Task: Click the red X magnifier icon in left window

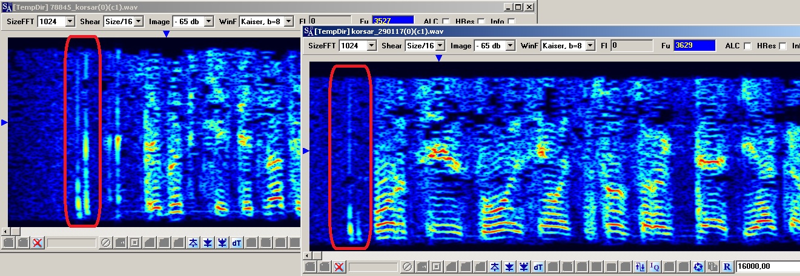Action: 38,243
